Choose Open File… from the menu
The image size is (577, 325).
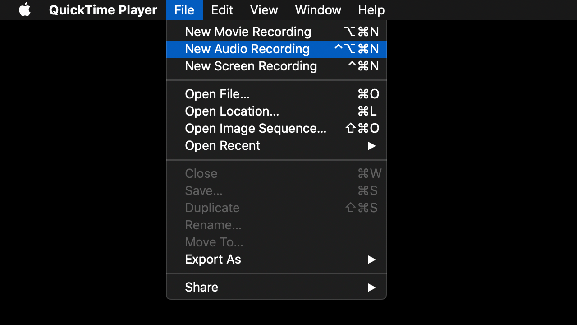tap(276, 94)
